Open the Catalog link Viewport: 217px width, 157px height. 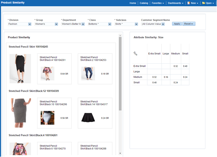pos(144,3)
